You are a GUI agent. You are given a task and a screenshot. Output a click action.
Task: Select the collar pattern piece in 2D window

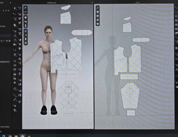tap(141, 40)
